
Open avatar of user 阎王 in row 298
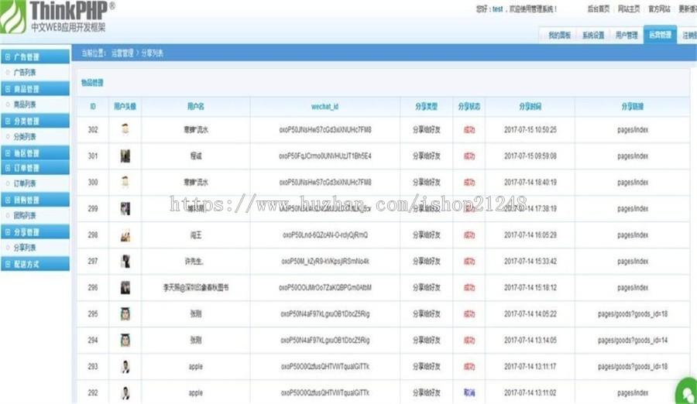pos(125,235)
